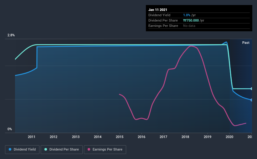Click the Dividend Yield tooltip row label

point(159,15)
